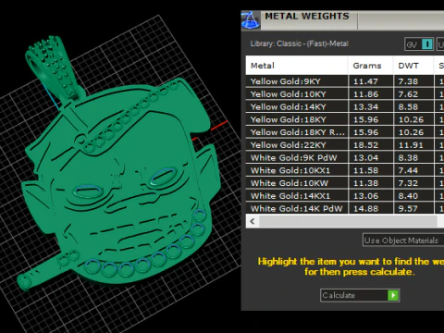This screenshot has height=333, width=444.
Task: Click the 13.34 grams value
Action: click(x=365, y=107)
